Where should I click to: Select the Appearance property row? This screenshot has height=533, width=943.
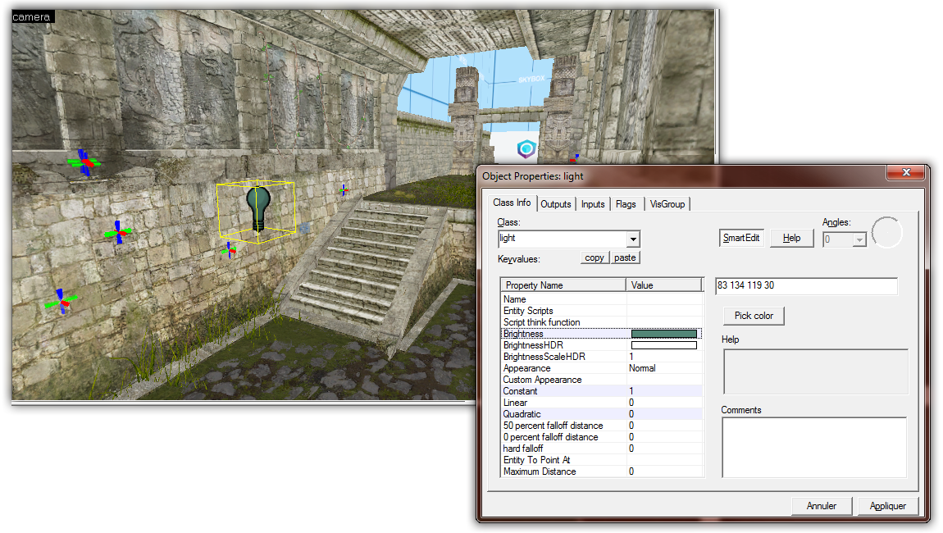tap(563, 368)
